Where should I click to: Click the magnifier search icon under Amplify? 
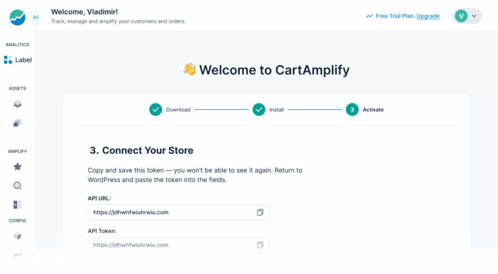18,186
